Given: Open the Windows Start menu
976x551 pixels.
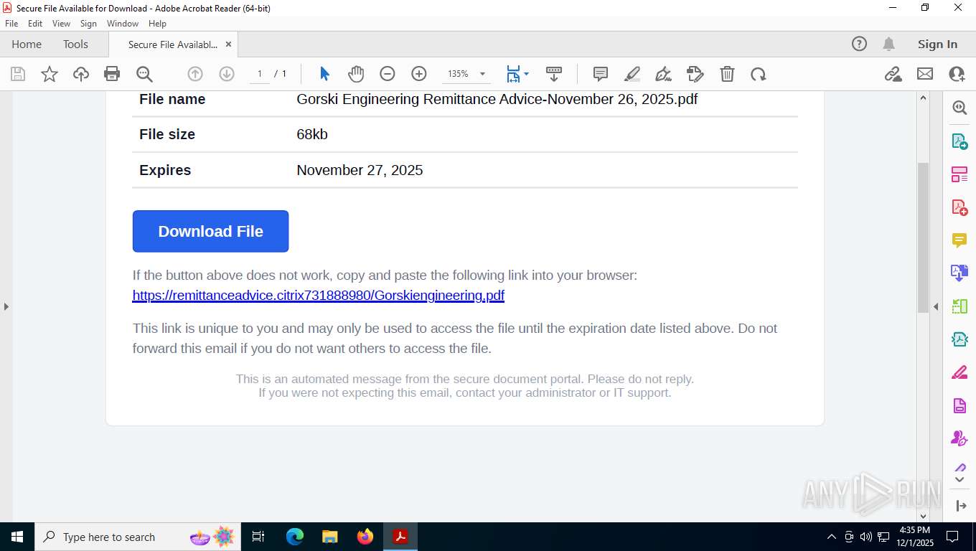Looking at the screenshot, I should coord(17,537).
